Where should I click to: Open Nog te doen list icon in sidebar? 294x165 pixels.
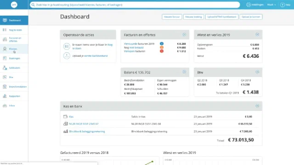pyautogui.click(x=5, y=30)
